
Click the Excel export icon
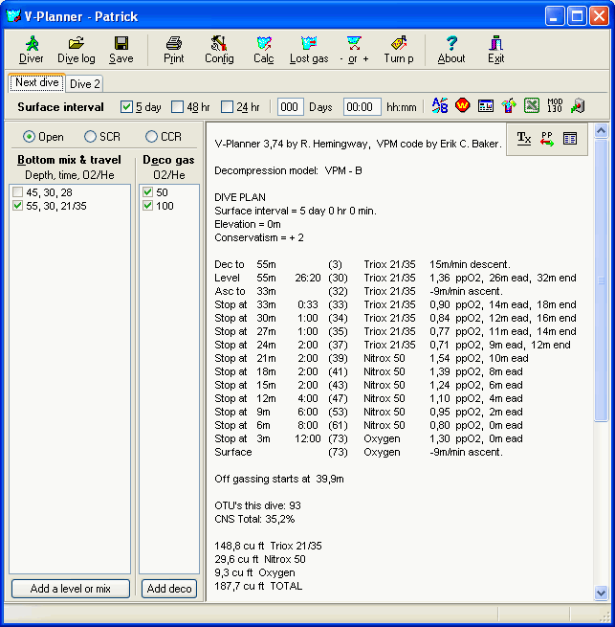click(532, 106)
